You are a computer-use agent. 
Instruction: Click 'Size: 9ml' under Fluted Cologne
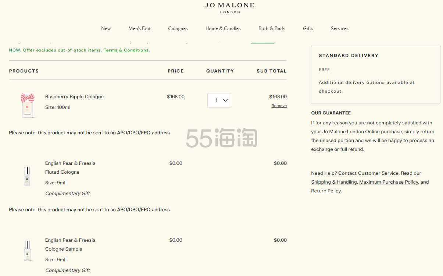click(55, 183)
